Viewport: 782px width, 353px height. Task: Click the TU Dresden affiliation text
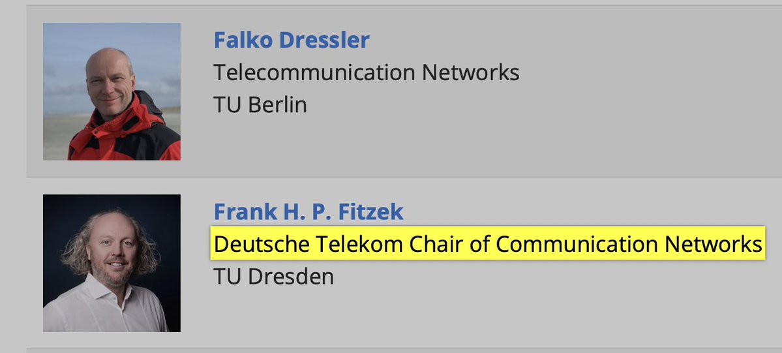(274, 277)
